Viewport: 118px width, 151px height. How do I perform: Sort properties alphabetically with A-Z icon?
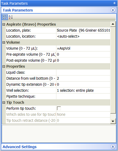[x=11, y=17]
